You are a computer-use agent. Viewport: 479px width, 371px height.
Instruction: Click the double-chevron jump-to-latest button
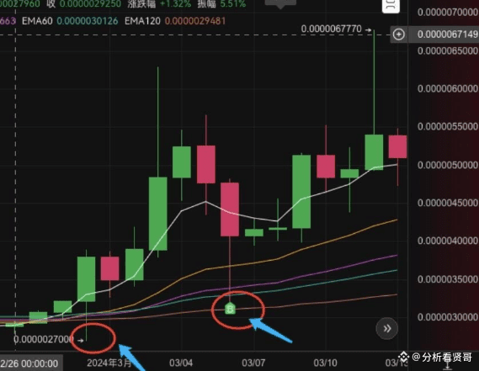point(386,329)
